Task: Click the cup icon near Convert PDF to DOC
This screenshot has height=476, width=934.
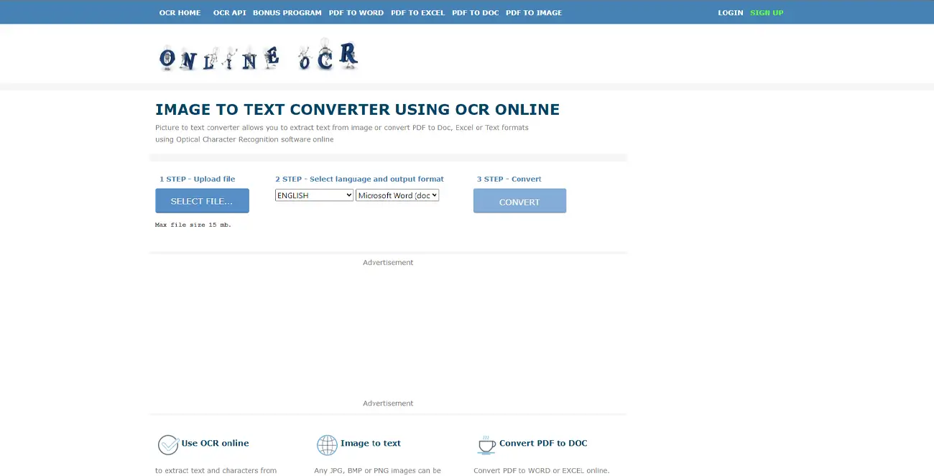Action: (486, 444)
